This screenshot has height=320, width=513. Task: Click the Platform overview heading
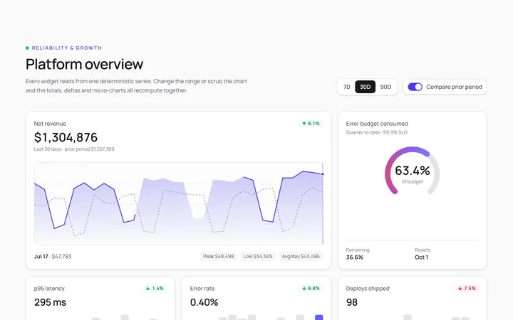point(84,64)
